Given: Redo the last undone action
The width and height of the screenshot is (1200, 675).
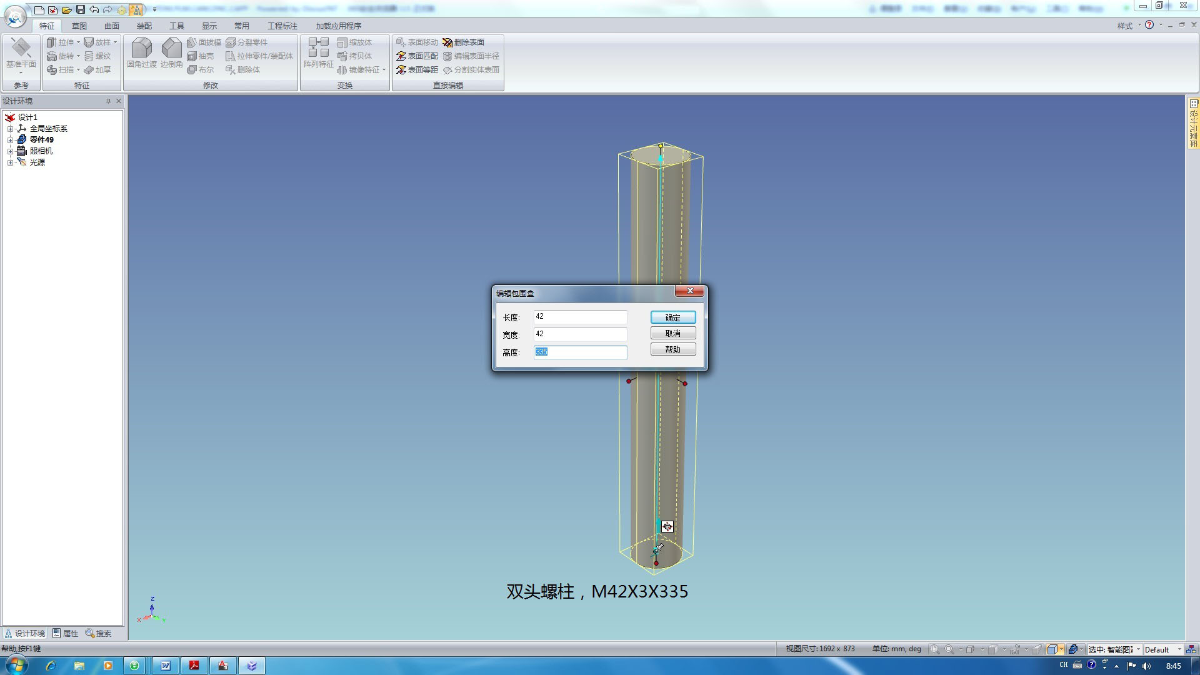Looking at the screenshot, I should tap(107, 9).
